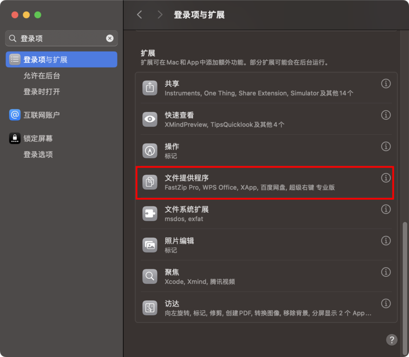Open 互联网账户 in sidebar
Image resolution: width=409 pixels, height=357 pixels.
tap(42, 115)
